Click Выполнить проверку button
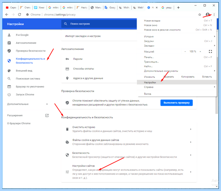221x191 pixels. tap(176, 103)
